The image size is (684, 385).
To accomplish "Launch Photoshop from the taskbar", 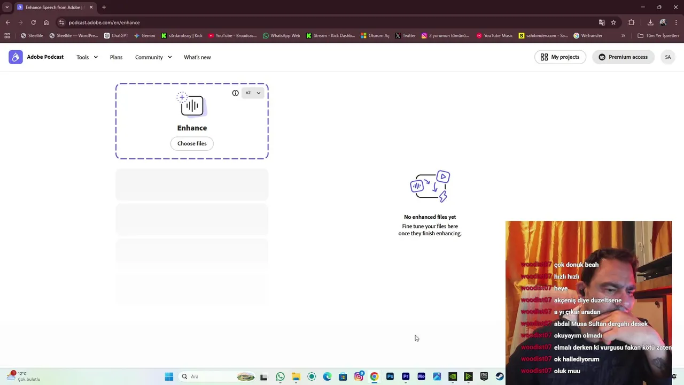I will [390, 376].
